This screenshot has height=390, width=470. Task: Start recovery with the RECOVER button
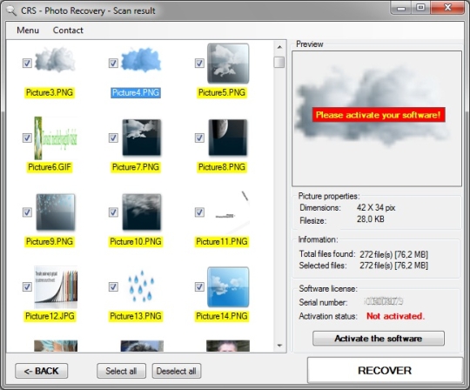point(385,371)
